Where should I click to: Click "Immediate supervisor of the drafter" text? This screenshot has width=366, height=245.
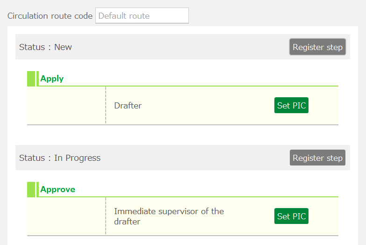(x=169, y=216)
